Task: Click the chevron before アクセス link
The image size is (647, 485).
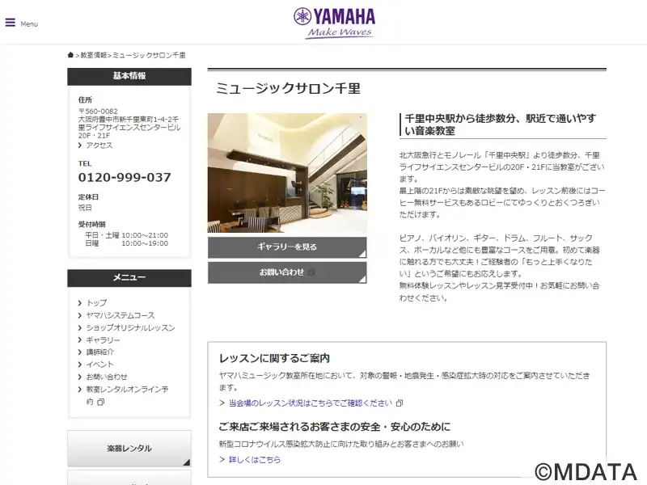Action: click(x=80, y=145)
